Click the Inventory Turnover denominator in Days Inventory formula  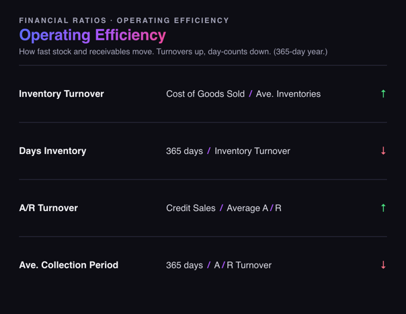coord(252,151)
